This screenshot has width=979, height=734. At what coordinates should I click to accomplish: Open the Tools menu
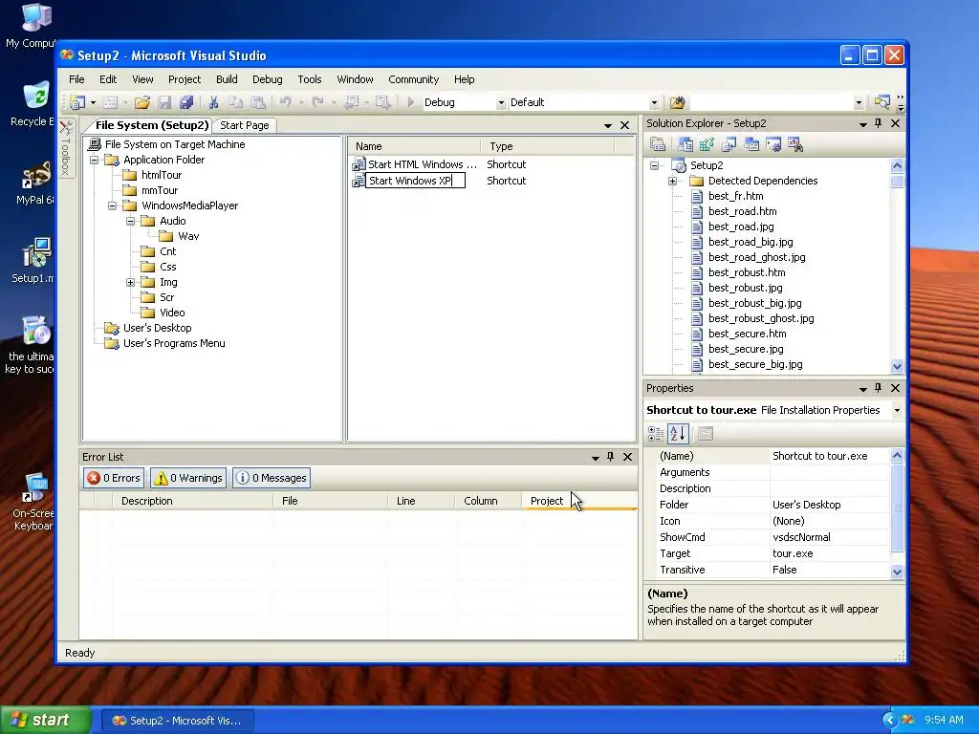click(x=310, y=79)
